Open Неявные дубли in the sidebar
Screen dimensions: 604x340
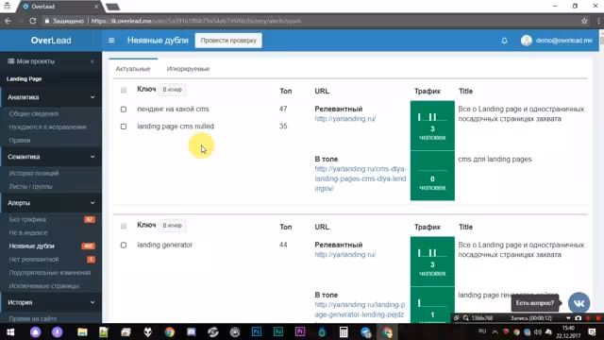[x=31, y=246]
